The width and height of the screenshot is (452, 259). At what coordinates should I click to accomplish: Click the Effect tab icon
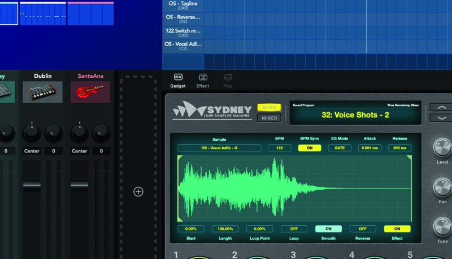pyautogui.click(x=203, y=77)
